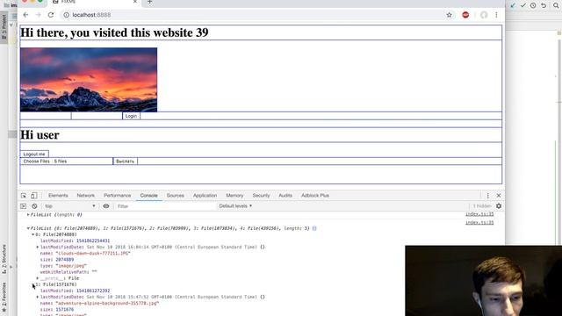Image resolution: width=562 pixels, height=316 pixels.
Task: Switch to the Elements tab
Action: point(58,196)
